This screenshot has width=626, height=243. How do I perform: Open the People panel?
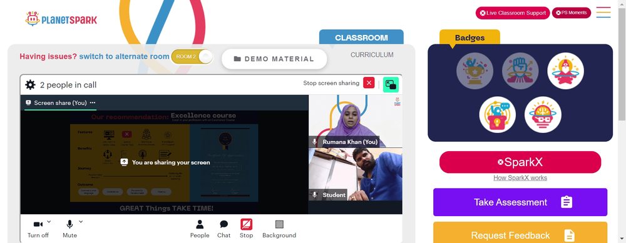coord(200,229)
